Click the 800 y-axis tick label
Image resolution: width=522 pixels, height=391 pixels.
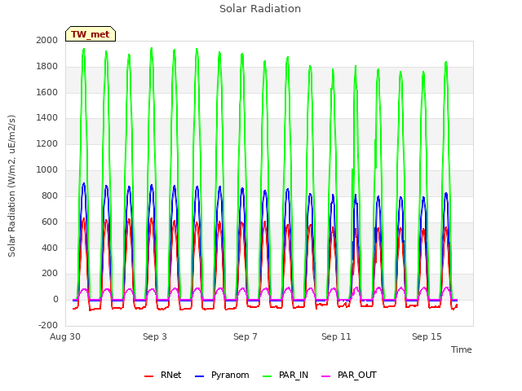point(50,195)
